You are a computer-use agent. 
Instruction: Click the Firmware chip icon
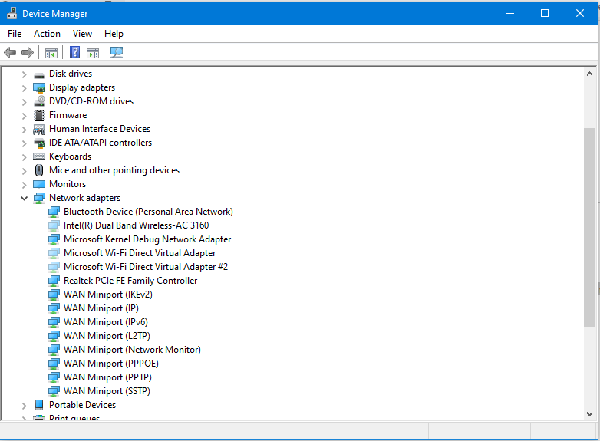point(39,115)
